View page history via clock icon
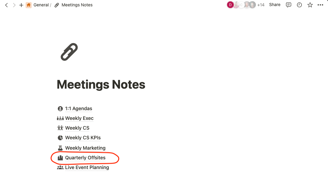 tap(299, 5)
